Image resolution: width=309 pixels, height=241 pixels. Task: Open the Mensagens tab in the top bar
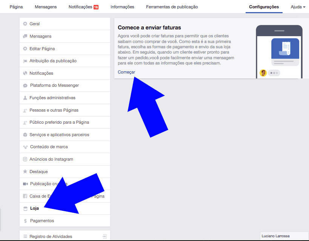46,7
